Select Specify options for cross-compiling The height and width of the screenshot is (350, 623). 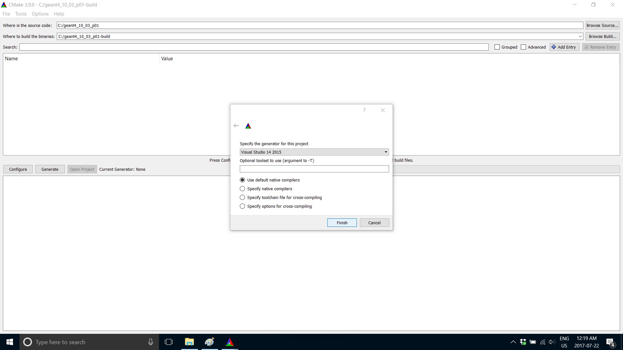point(276,206)
